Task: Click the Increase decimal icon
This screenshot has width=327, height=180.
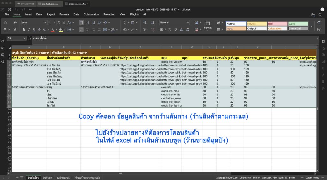Action: point(187,30)
